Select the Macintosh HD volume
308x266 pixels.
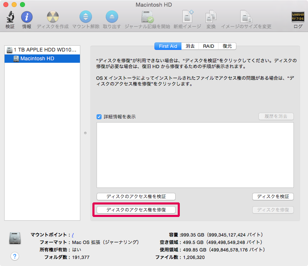[42, 59]
